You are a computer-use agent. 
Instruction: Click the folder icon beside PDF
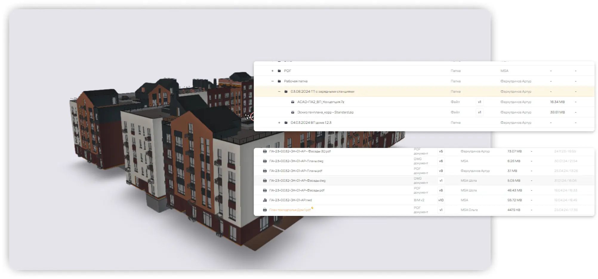tap(279, 71)
